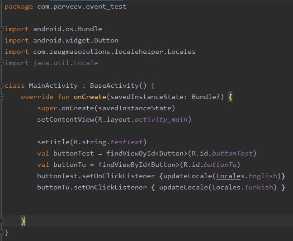
Task: Click the MainActivity class name
Action: click(x=53, y=86)
